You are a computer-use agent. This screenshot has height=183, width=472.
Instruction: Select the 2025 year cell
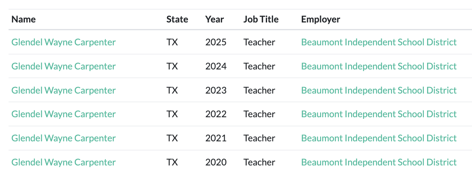pyautogui.click(x=216, y=42)
